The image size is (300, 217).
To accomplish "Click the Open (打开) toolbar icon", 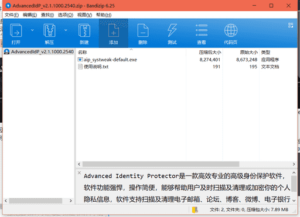I will (16, 30).
